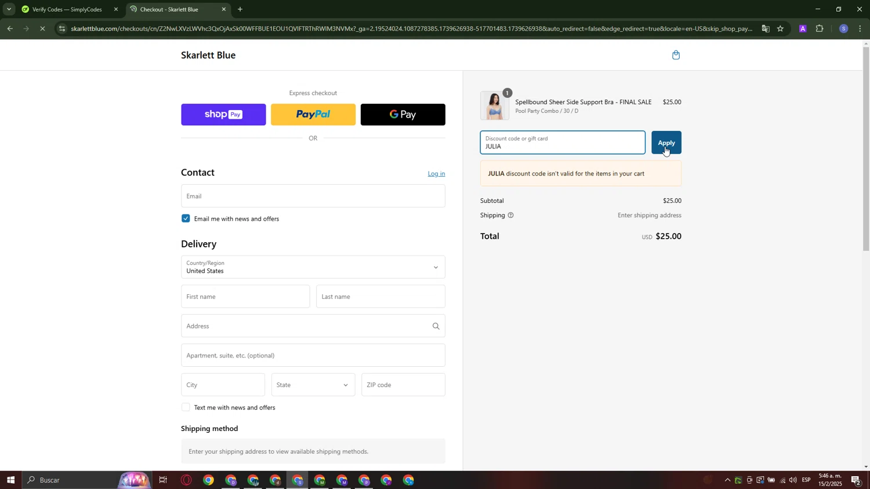Choose PayPal express checkout
870x489 pixels.
point(313,115)
